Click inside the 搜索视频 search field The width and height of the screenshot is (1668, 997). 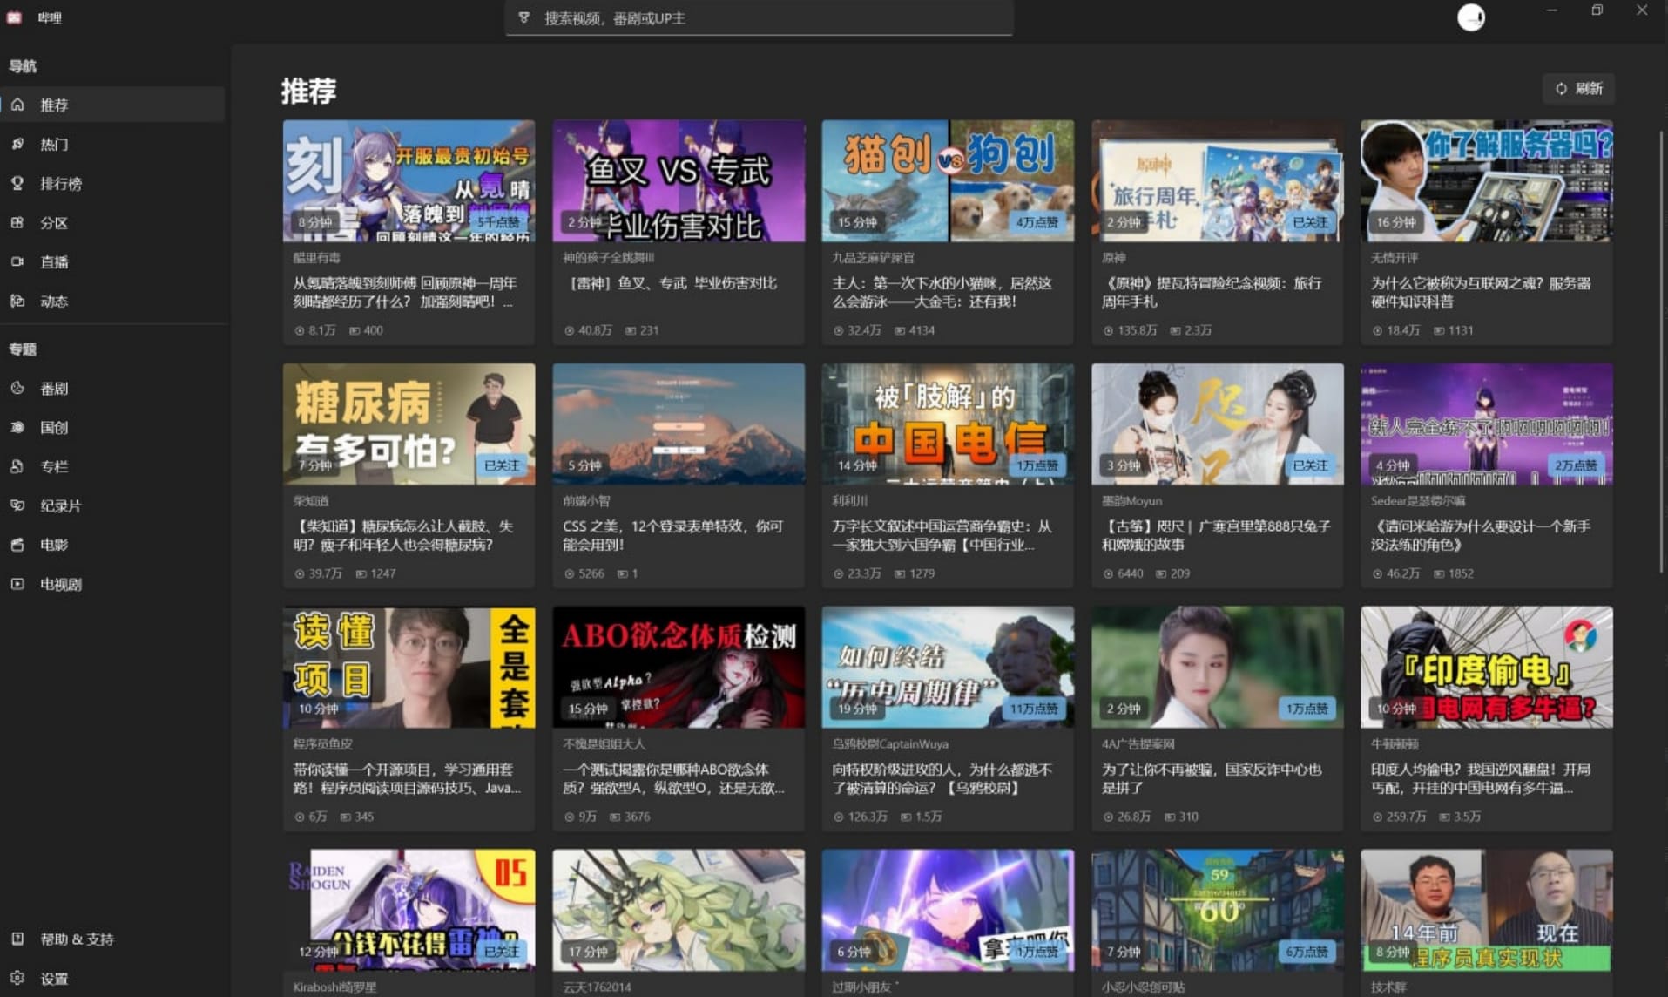coord(759,17)
